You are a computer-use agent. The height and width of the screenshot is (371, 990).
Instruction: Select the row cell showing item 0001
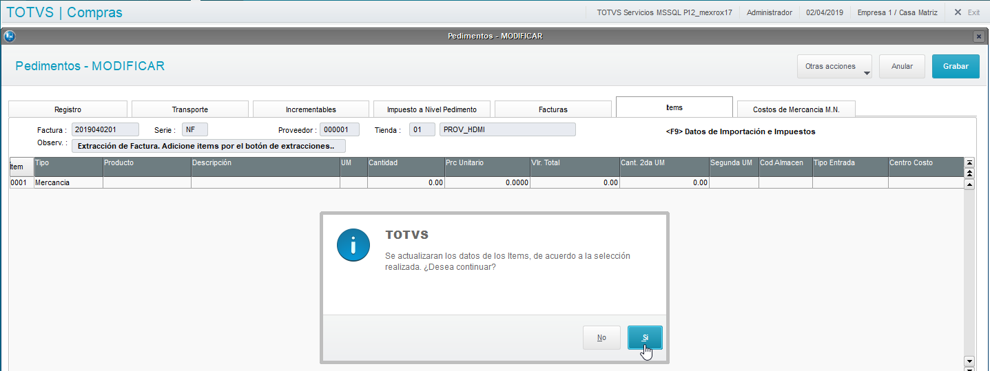21,183
